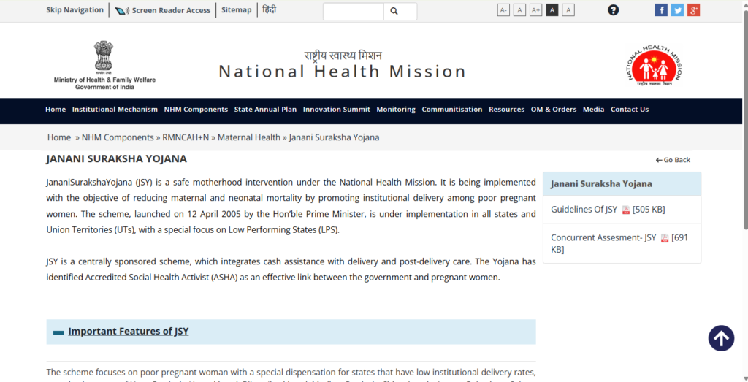
Task: Click inside the search text field
Action: tap(353, 11)
